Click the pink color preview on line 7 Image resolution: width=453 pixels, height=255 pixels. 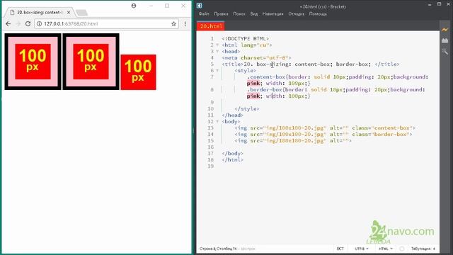coord(253,84)
